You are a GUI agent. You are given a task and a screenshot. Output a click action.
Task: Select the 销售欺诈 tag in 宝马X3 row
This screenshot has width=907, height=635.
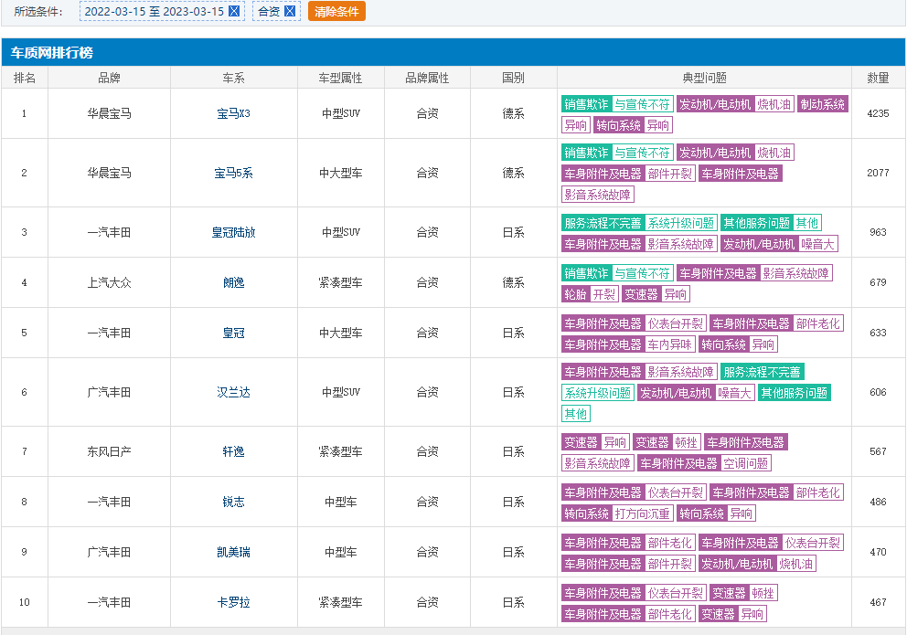pos(585,104)
